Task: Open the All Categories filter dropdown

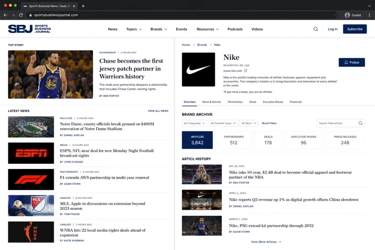Action: point(194,123)
